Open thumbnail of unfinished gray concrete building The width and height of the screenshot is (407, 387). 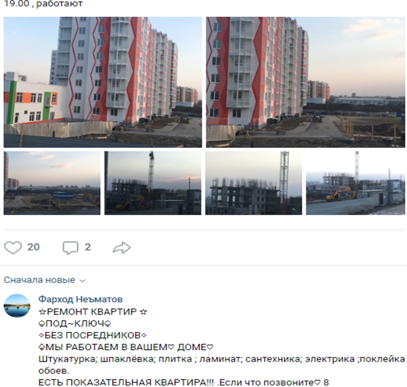click(x=254, y=183)
